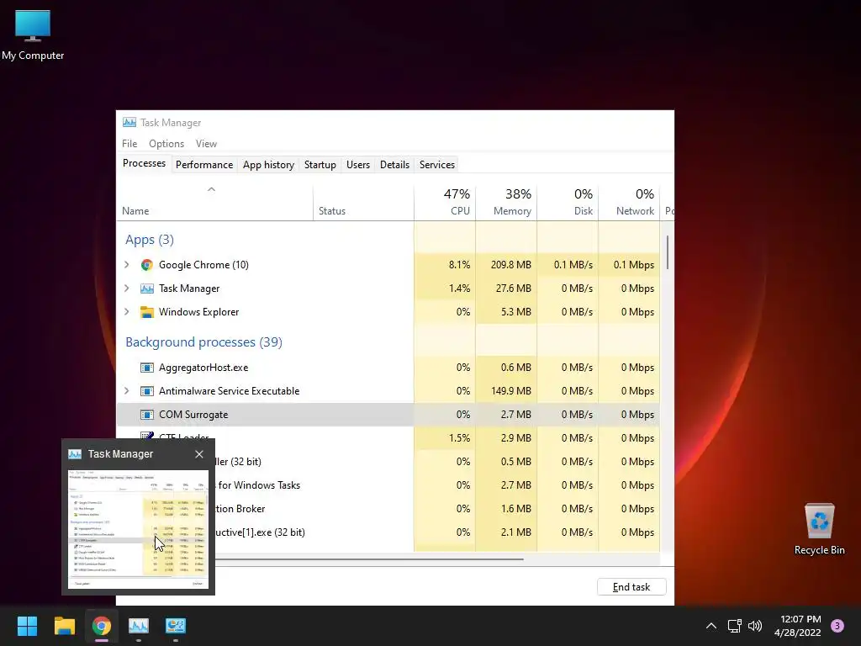
Task: Open the network status tray icon
Action: pos(734,626)
